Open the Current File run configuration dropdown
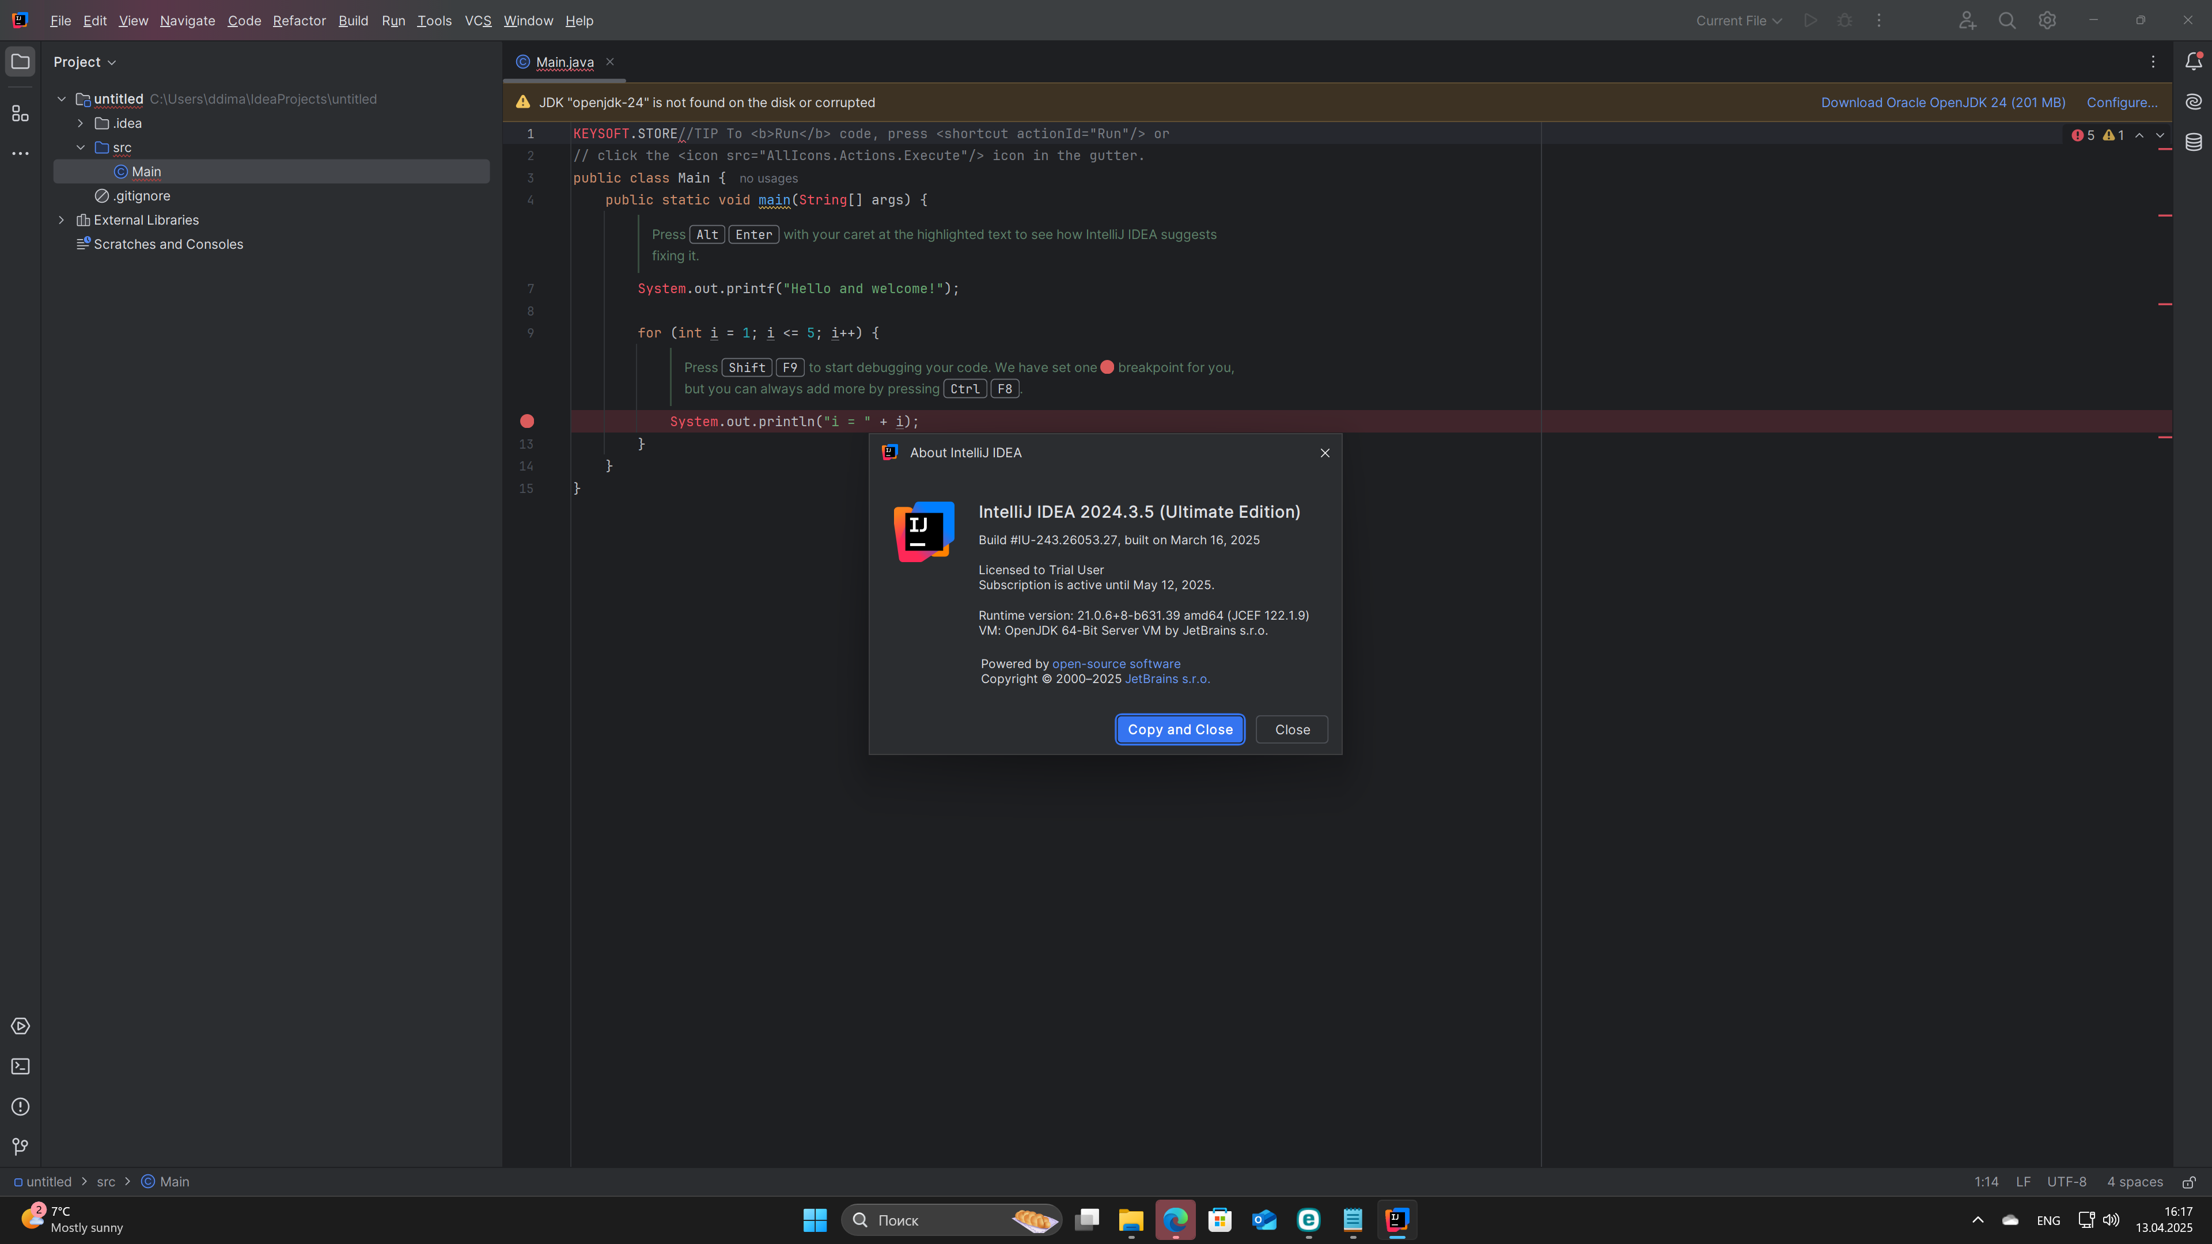This screenshot has height=1244, width=2212. 1738,21
